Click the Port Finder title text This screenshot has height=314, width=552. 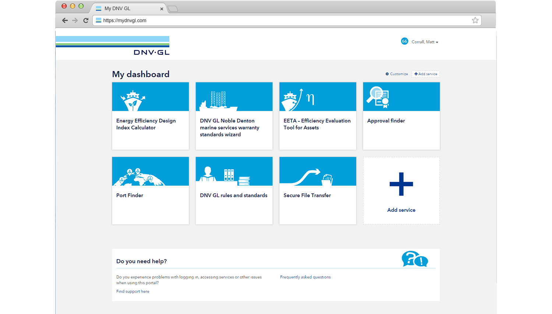click(130, 196)
